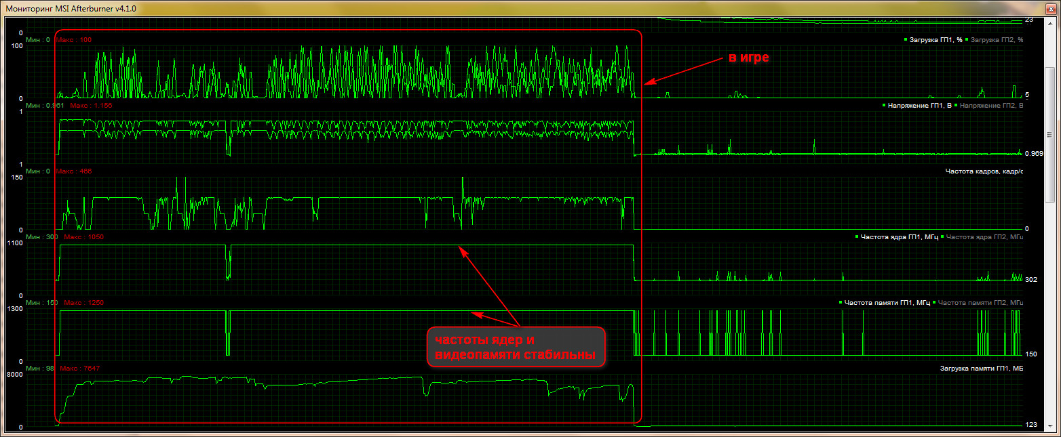Screen dimensions: 1061x437
Task: Click the 1100 axis label of core clock graph
Action: [x=14, y=243]
